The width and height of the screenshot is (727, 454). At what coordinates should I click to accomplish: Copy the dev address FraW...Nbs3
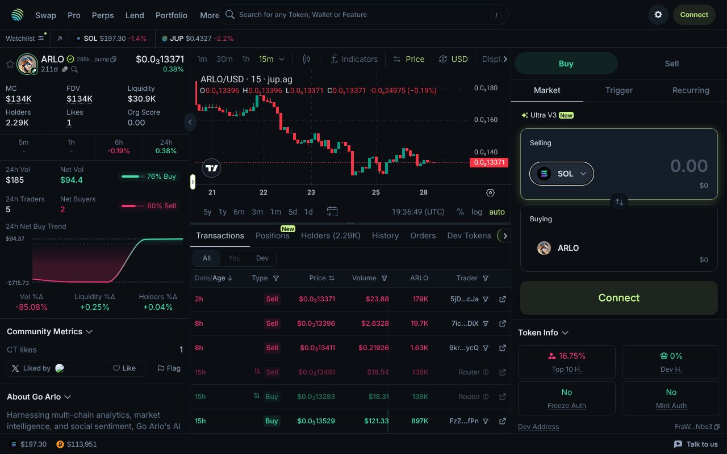[717, 427]
